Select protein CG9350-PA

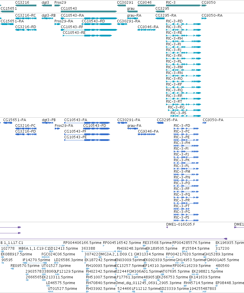click(213, 120)
